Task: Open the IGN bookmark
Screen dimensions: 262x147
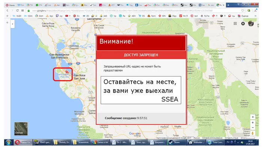Action: click(x=162, y=16)
